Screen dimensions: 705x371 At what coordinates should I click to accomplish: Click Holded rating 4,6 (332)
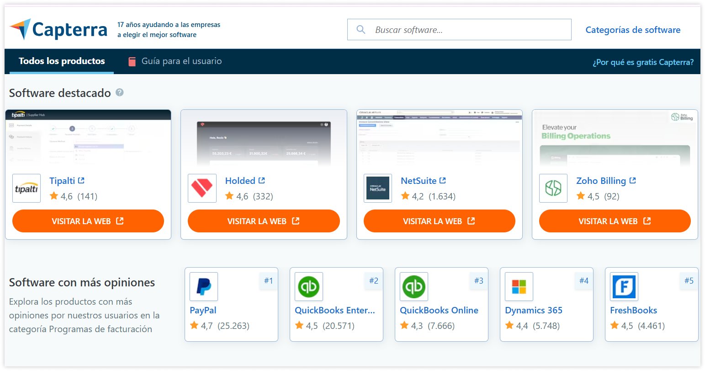[249, 196]
